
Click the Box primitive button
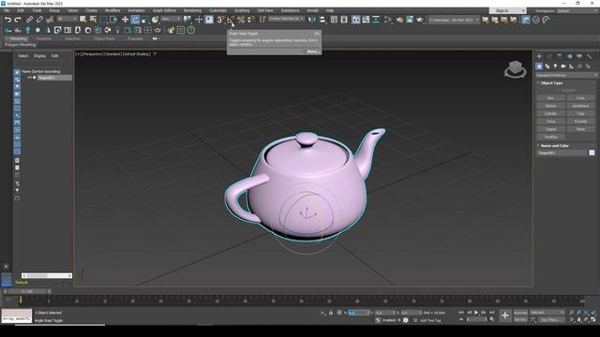(550, 98)
